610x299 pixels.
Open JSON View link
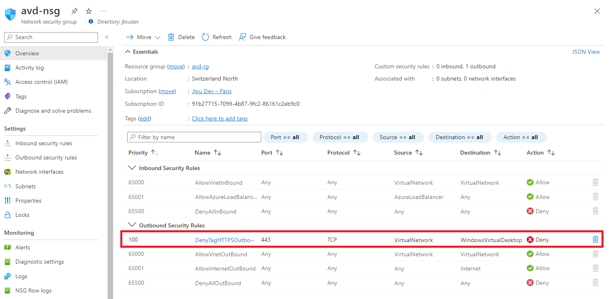coord(586,52)
